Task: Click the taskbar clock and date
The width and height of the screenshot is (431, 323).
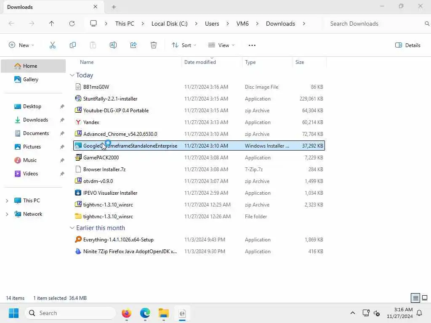Action: pos(400,313)
